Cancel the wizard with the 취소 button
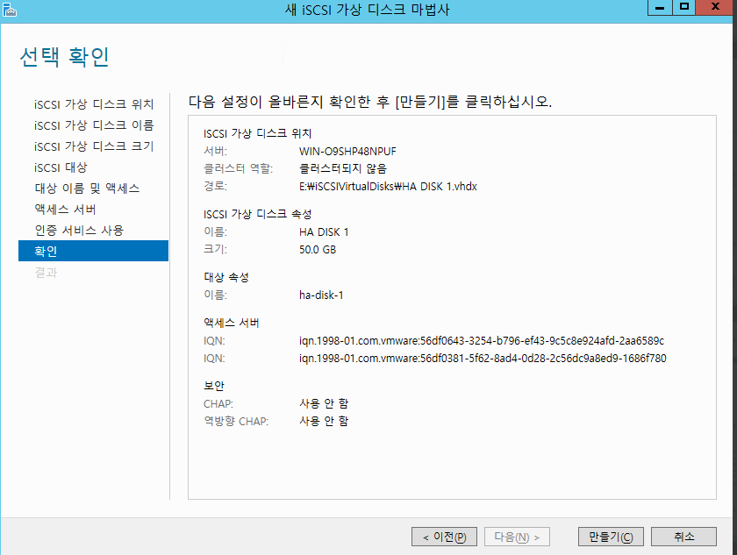 (684, 537)
